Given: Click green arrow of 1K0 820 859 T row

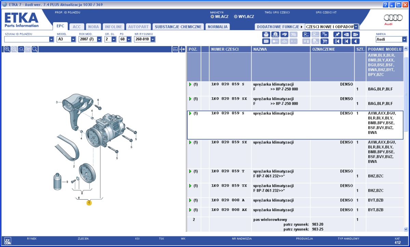Looking at the screenshot, I should [x=190, y=171].
